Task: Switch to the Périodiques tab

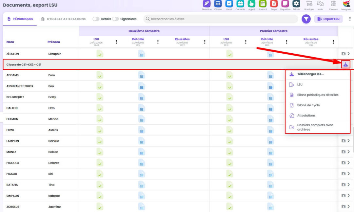Action: [x=20, y=19]
